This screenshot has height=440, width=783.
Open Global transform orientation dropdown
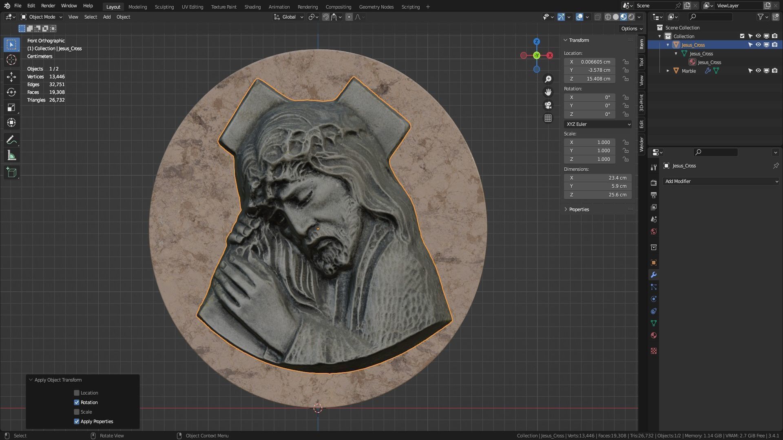point(289,17)
